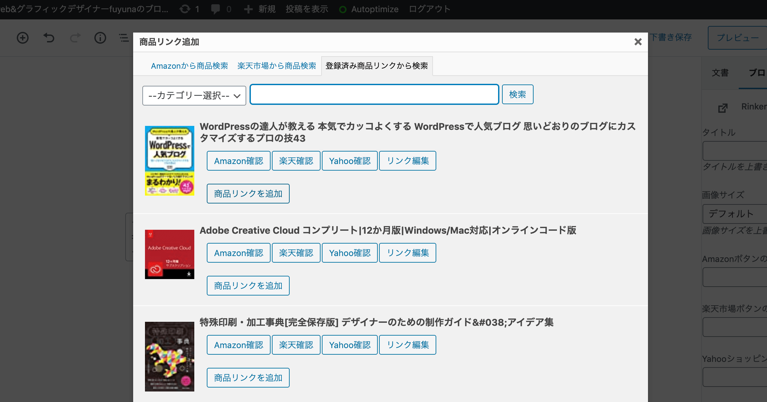Click Yahoo確認 for WordPress book
The height and width of the screenshot is (402, 767).
click(x=350, y=161)
